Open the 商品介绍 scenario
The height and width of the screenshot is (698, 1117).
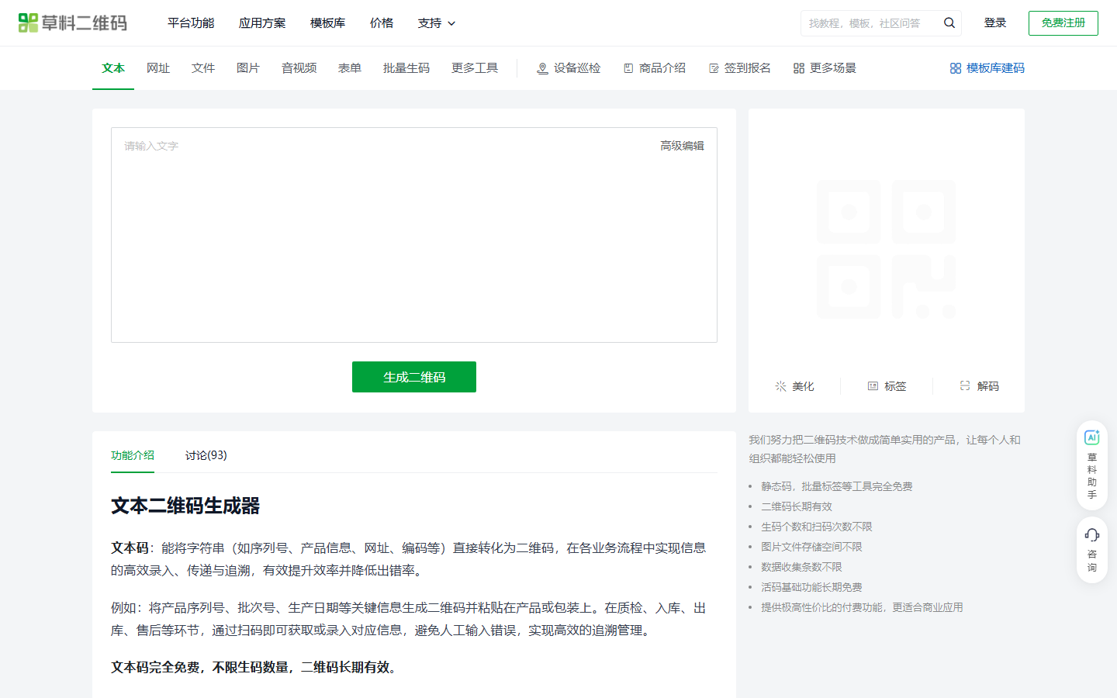point(655,68)
